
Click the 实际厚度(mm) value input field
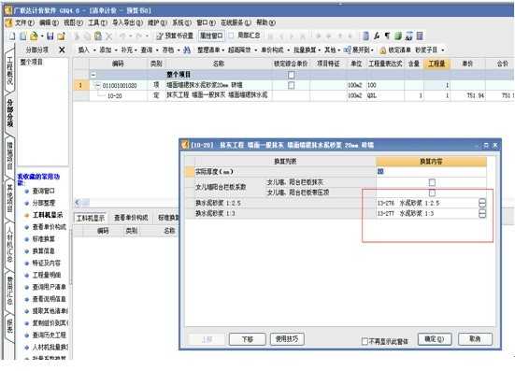pos(431,171)
